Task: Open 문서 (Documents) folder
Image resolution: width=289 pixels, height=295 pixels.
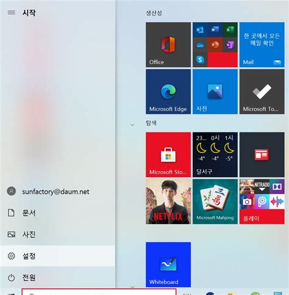Action: 57,213
